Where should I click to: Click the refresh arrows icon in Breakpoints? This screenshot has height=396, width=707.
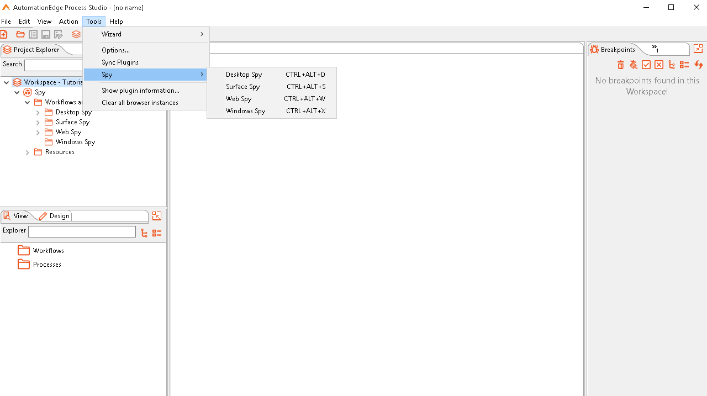698,65
